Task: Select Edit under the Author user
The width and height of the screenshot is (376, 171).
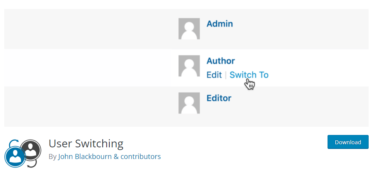Action: click(214, 75)
